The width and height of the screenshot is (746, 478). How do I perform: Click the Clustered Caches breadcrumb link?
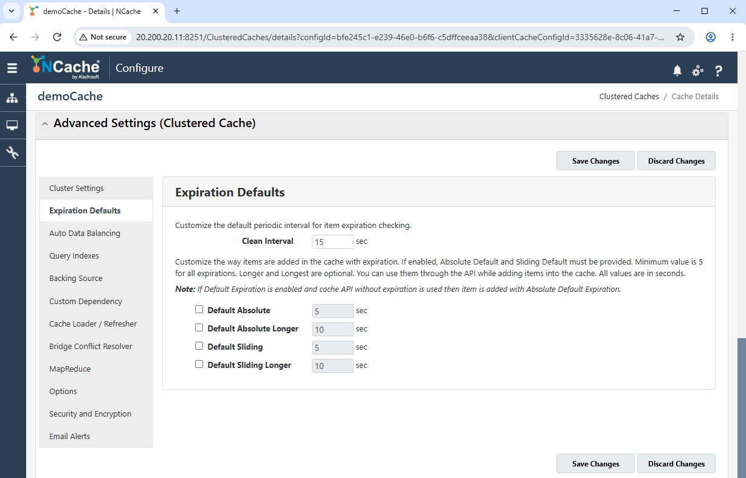(x=629, y=97)
